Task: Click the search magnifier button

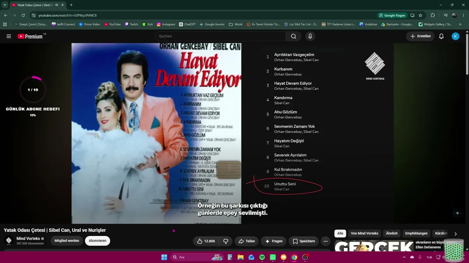Action: pyautogui.click(x=293, y=36)
